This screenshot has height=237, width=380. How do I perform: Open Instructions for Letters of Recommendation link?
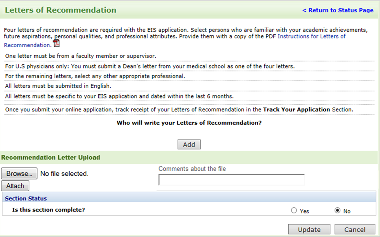pos(311,37)
